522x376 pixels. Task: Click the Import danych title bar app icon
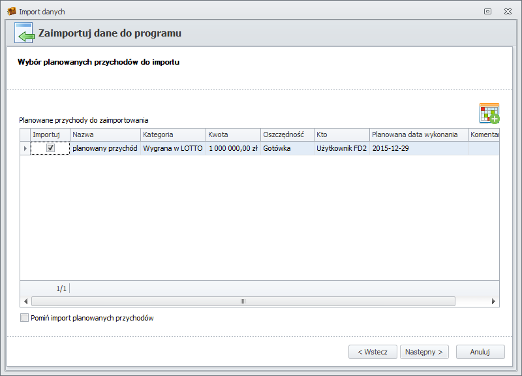pyautogui.click(x=11, y=11)
